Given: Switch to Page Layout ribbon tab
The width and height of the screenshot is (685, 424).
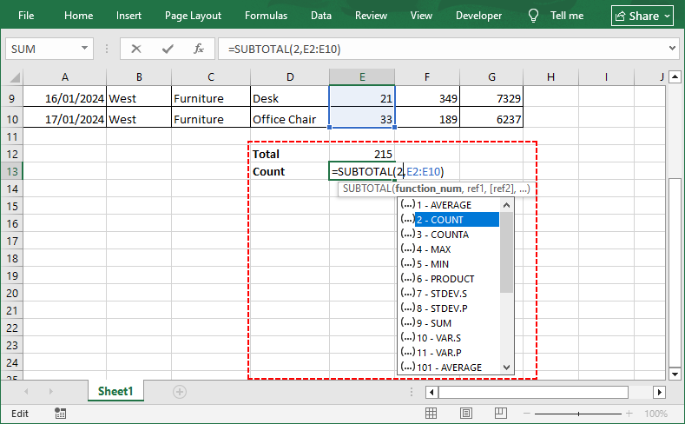Looking at the screenshot, I should pyautogui.click(x=193, y=16).
